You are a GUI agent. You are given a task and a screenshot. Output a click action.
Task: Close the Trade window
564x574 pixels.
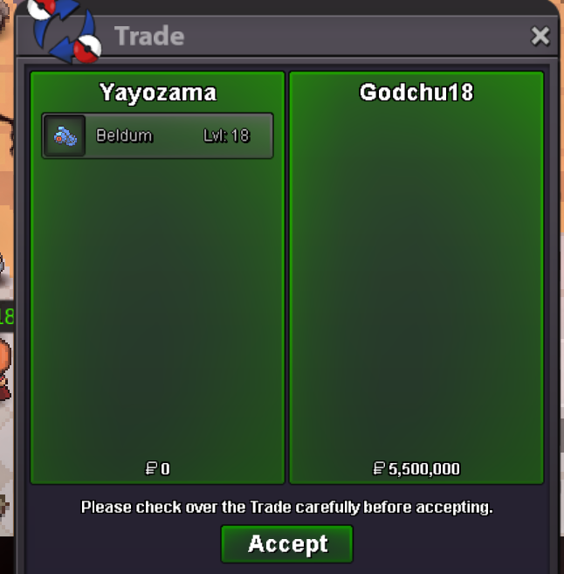pos(540,36)
